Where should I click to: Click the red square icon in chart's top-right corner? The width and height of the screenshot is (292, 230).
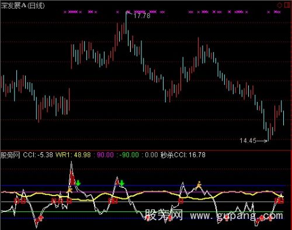tap(287, 5)
